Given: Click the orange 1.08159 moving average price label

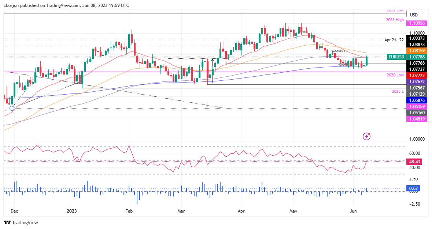Looking at the screenshot, I should click(x=417, y=50).
